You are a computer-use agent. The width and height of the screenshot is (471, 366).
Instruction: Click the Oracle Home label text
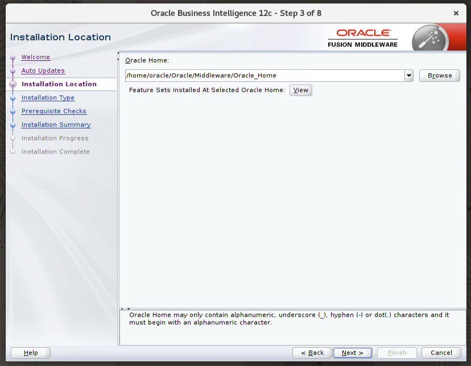(147, 60)
